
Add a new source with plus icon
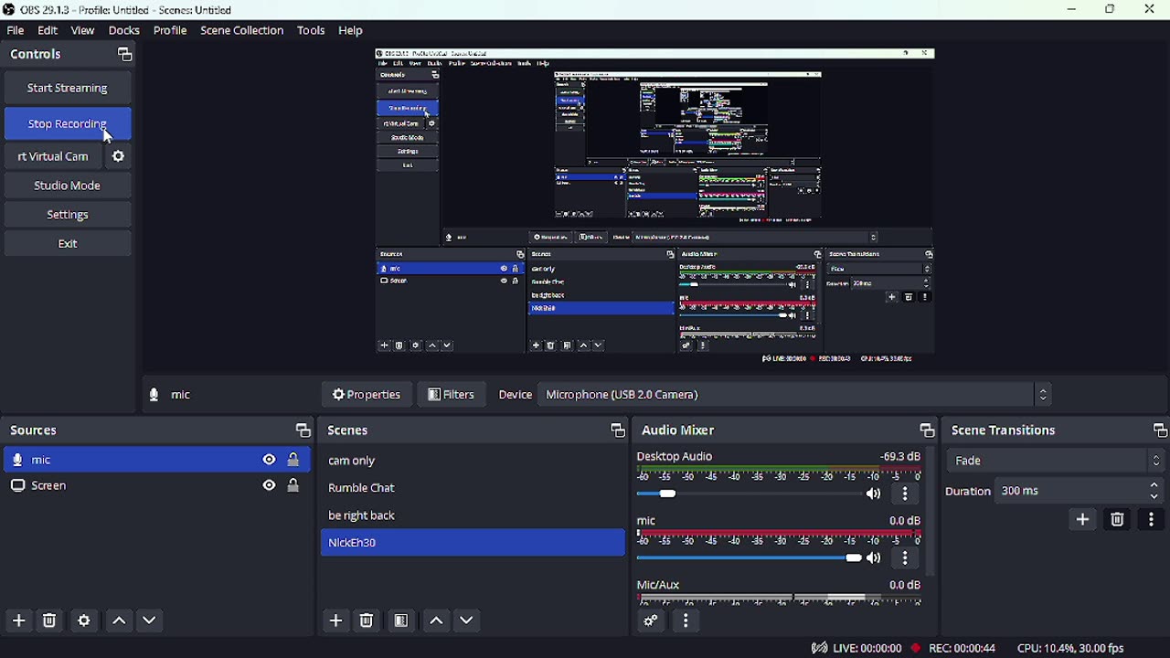pyautogui.click(x=18, y=621)
